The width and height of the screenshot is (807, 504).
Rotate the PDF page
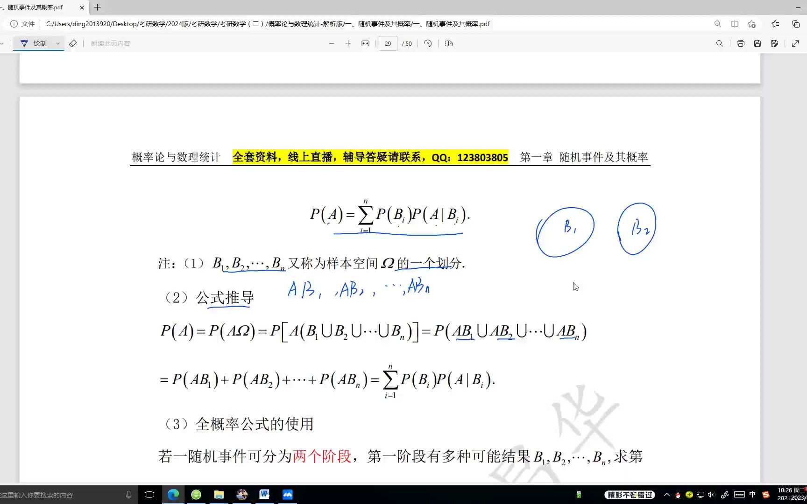[x=428, y=43]
